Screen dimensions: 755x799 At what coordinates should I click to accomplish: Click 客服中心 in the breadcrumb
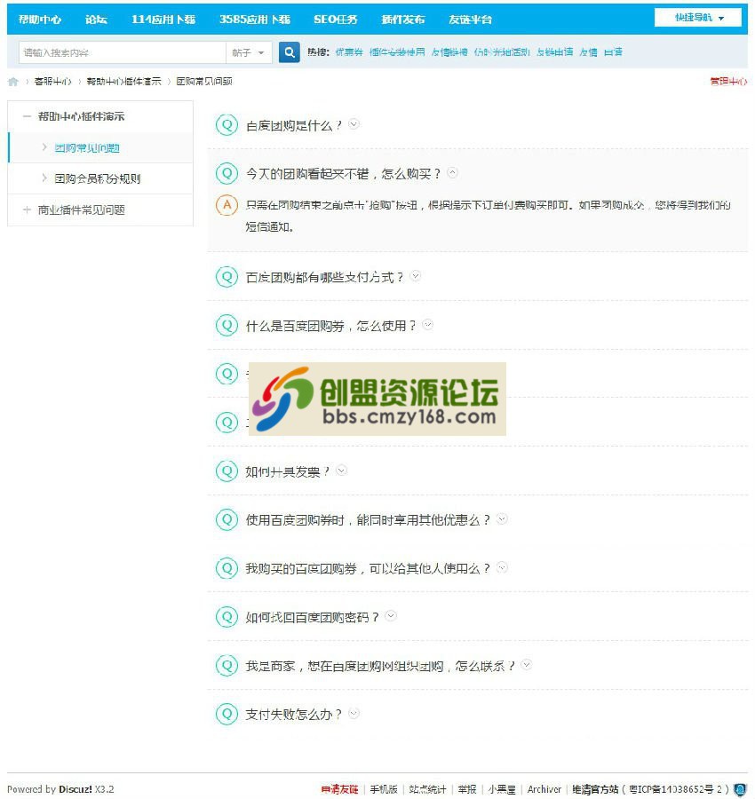click(x=53, y=82)
